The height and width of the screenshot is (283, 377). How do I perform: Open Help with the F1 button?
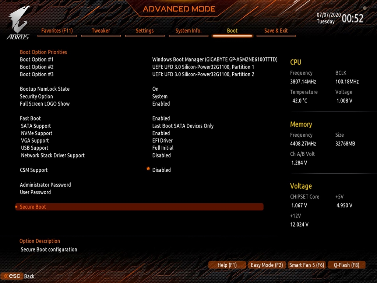tap(227, 265)
